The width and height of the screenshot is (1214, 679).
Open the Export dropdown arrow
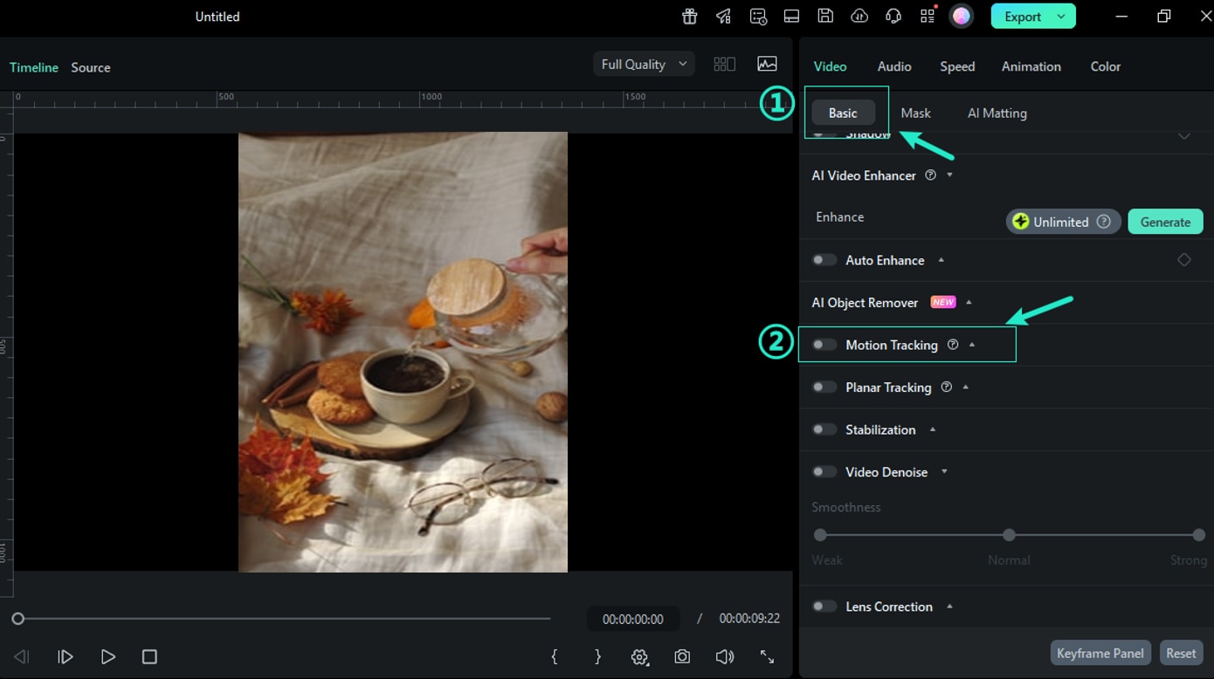1061,17
